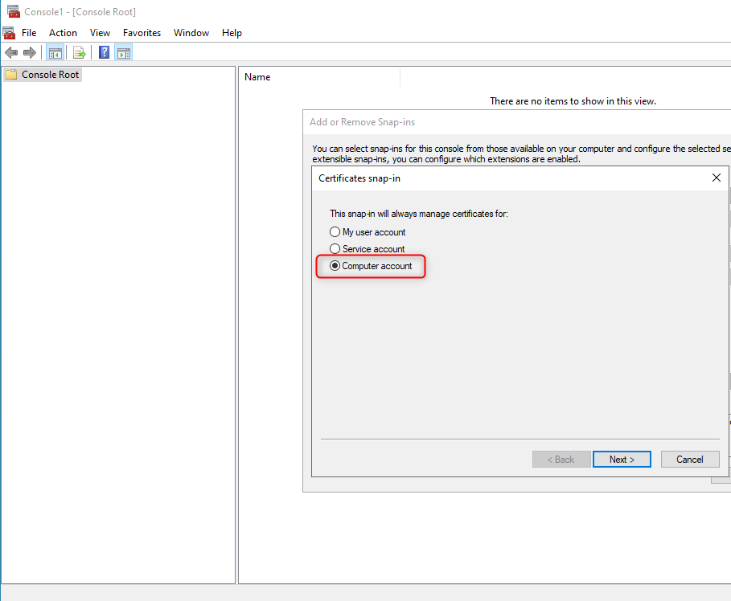Click the Name column header
The image size is (731, 601).
(320, 77)
